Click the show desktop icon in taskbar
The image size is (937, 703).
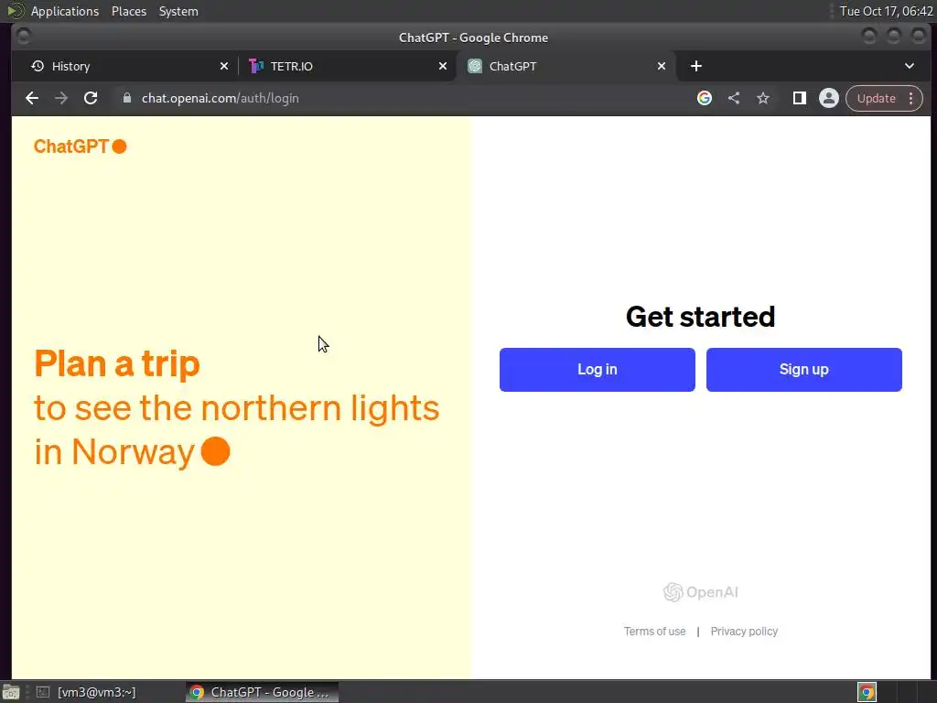pyautogui.click(x=11, y=692)
